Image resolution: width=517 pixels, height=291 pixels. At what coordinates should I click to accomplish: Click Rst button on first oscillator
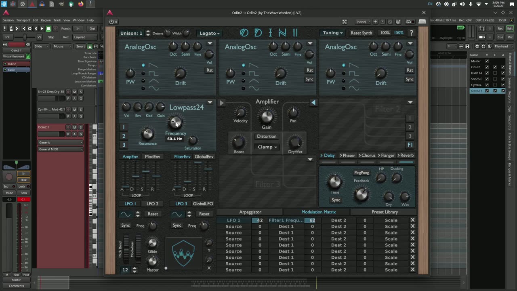click(x=209, y=70)
